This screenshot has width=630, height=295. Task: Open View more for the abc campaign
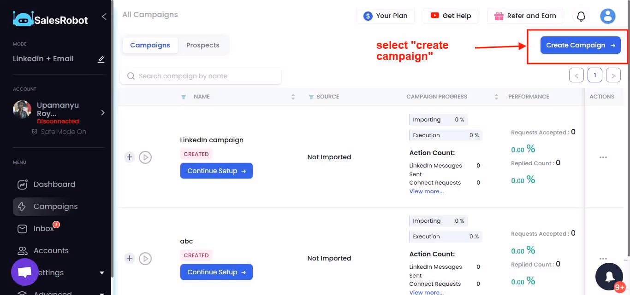pyautogui.click(x=426, y=292)
